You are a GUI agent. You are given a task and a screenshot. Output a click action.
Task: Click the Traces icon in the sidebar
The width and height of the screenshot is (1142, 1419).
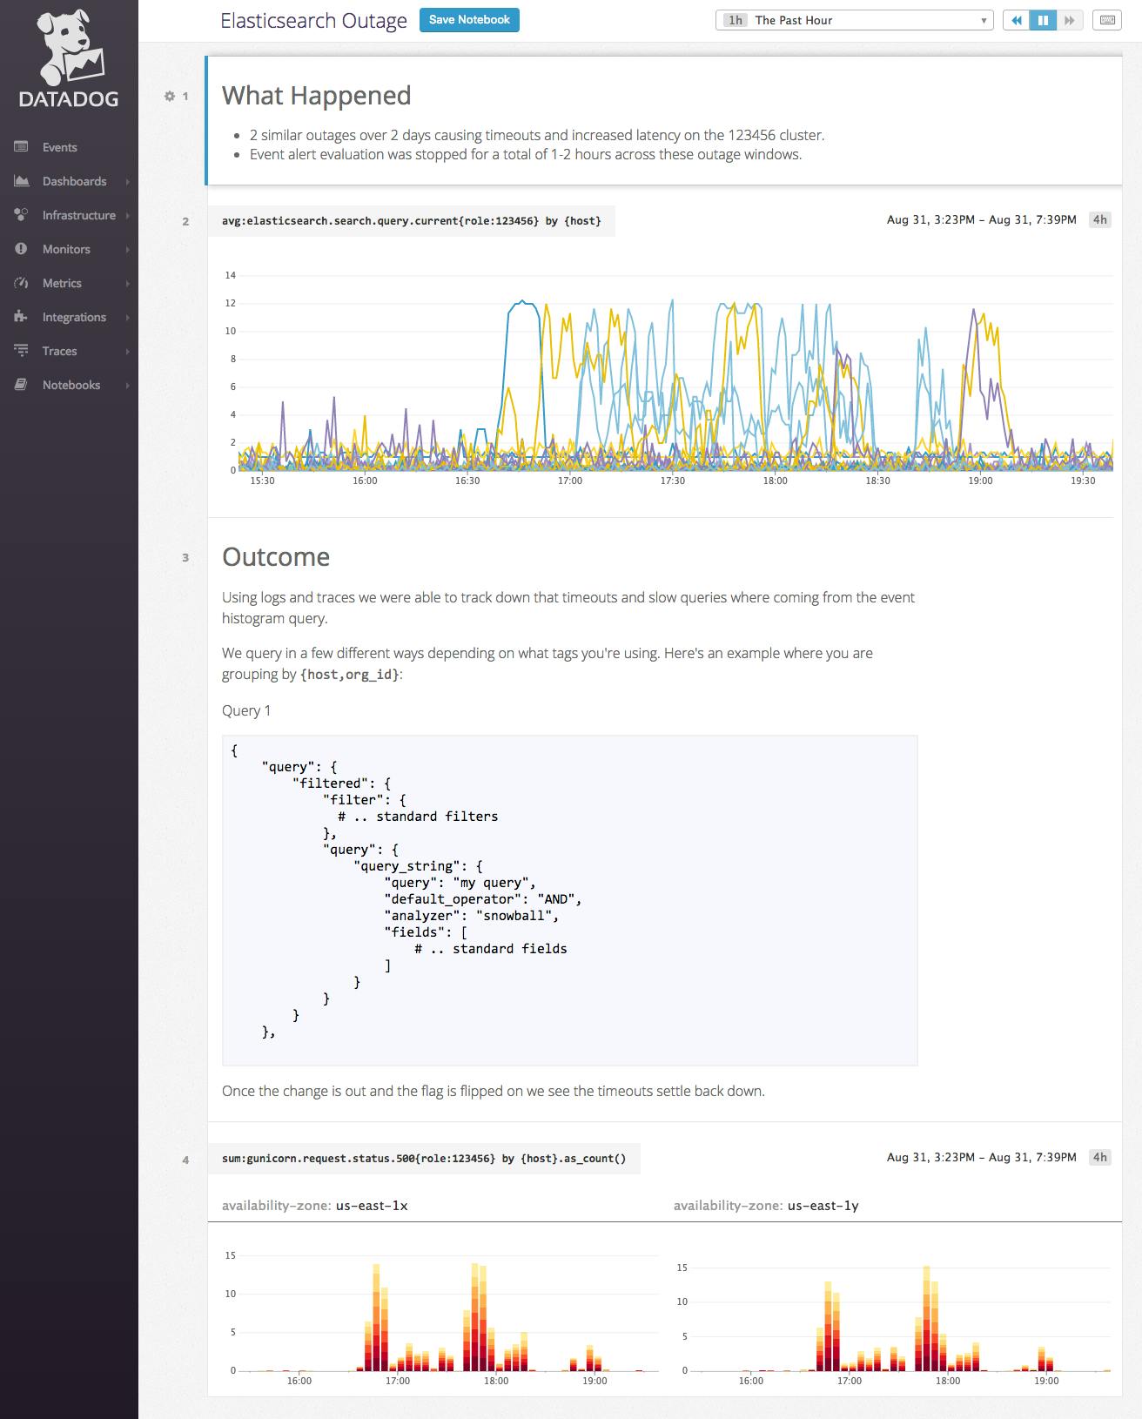[22, 351]
